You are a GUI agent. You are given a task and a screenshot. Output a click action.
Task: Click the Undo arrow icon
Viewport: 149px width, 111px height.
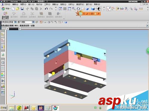tap(46, 9)
